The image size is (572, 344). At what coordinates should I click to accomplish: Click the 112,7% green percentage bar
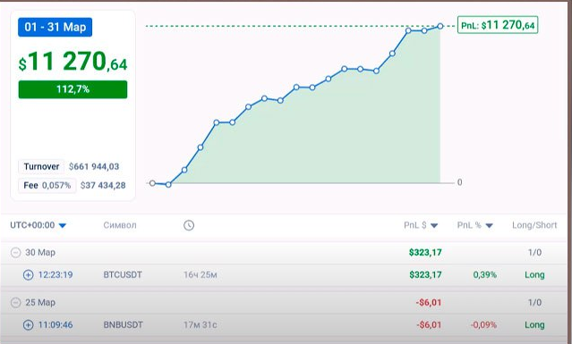point(73,89)
